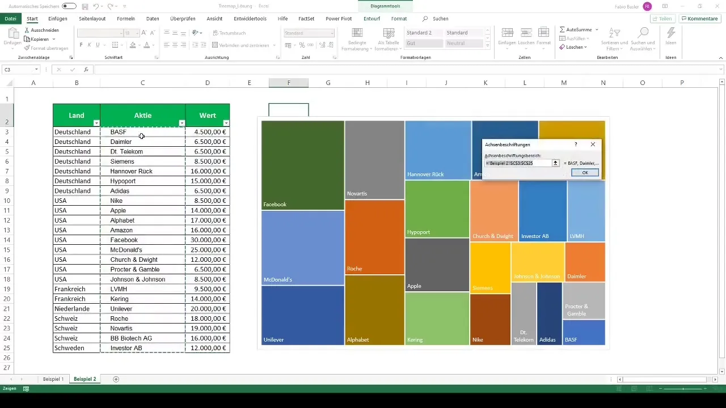Open the number format Standard dropdown
Image resolution: width=726 pixels, height=408 pixels.
(x=332, y=33)
